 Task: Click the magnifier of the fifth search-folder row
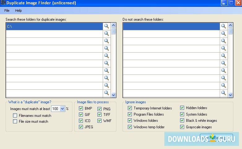click(107, 56)
